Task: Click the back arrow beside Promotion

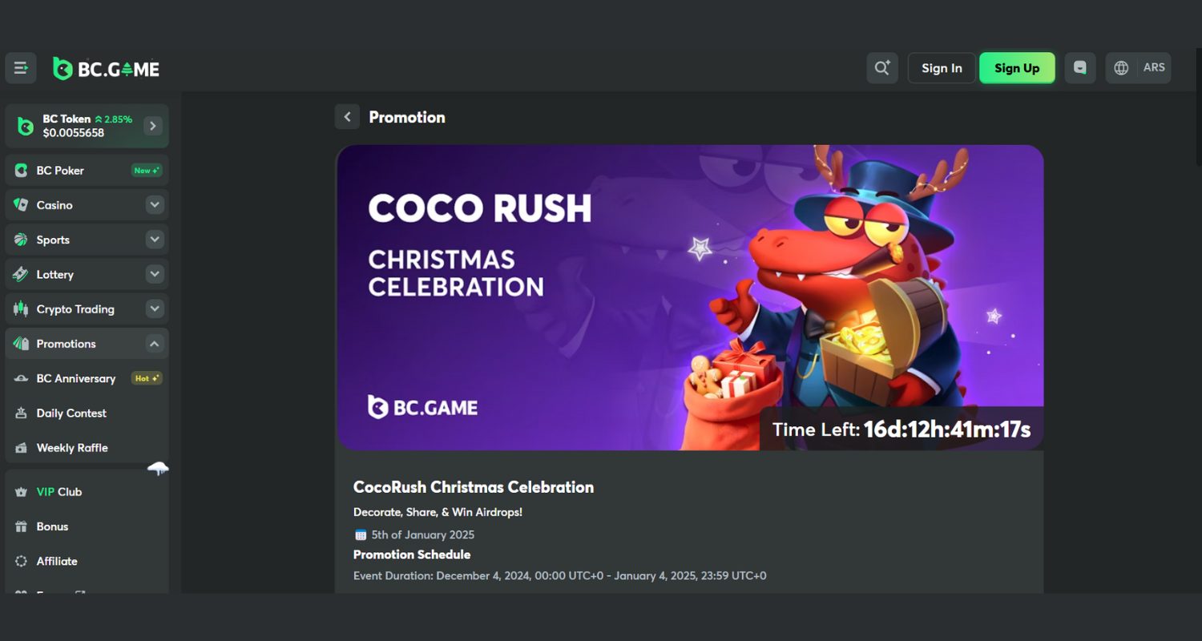Action: click(x=347, y=117)
